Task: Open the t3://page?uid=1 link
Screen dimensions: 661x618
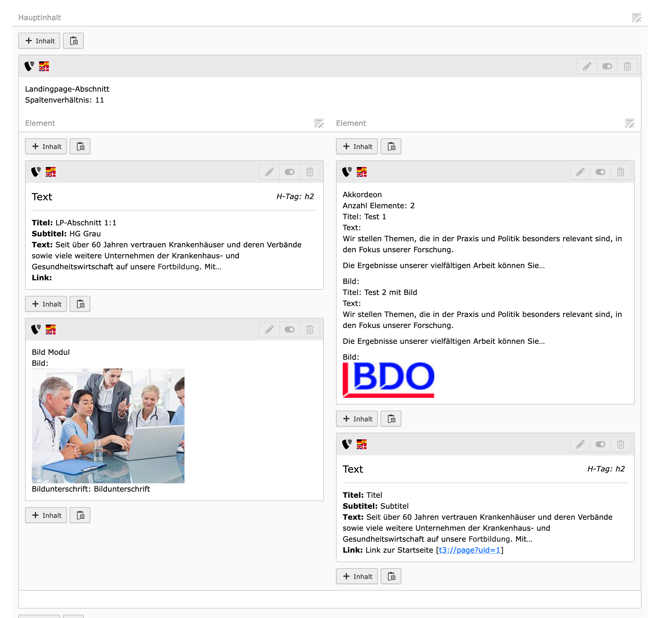Action: click(469, 550)
